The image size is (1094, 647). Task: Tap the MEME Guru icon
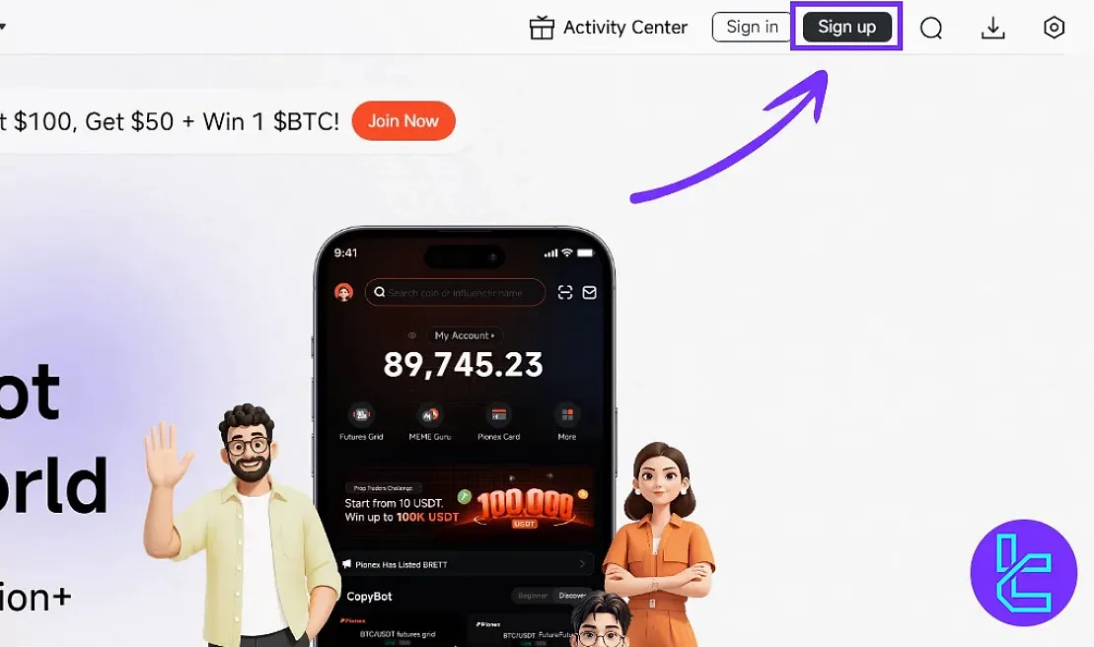(x=430, y=415)
